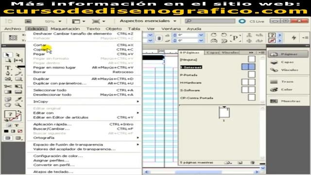Select the Selection (black arrow) tool

(x=8, y=55)
